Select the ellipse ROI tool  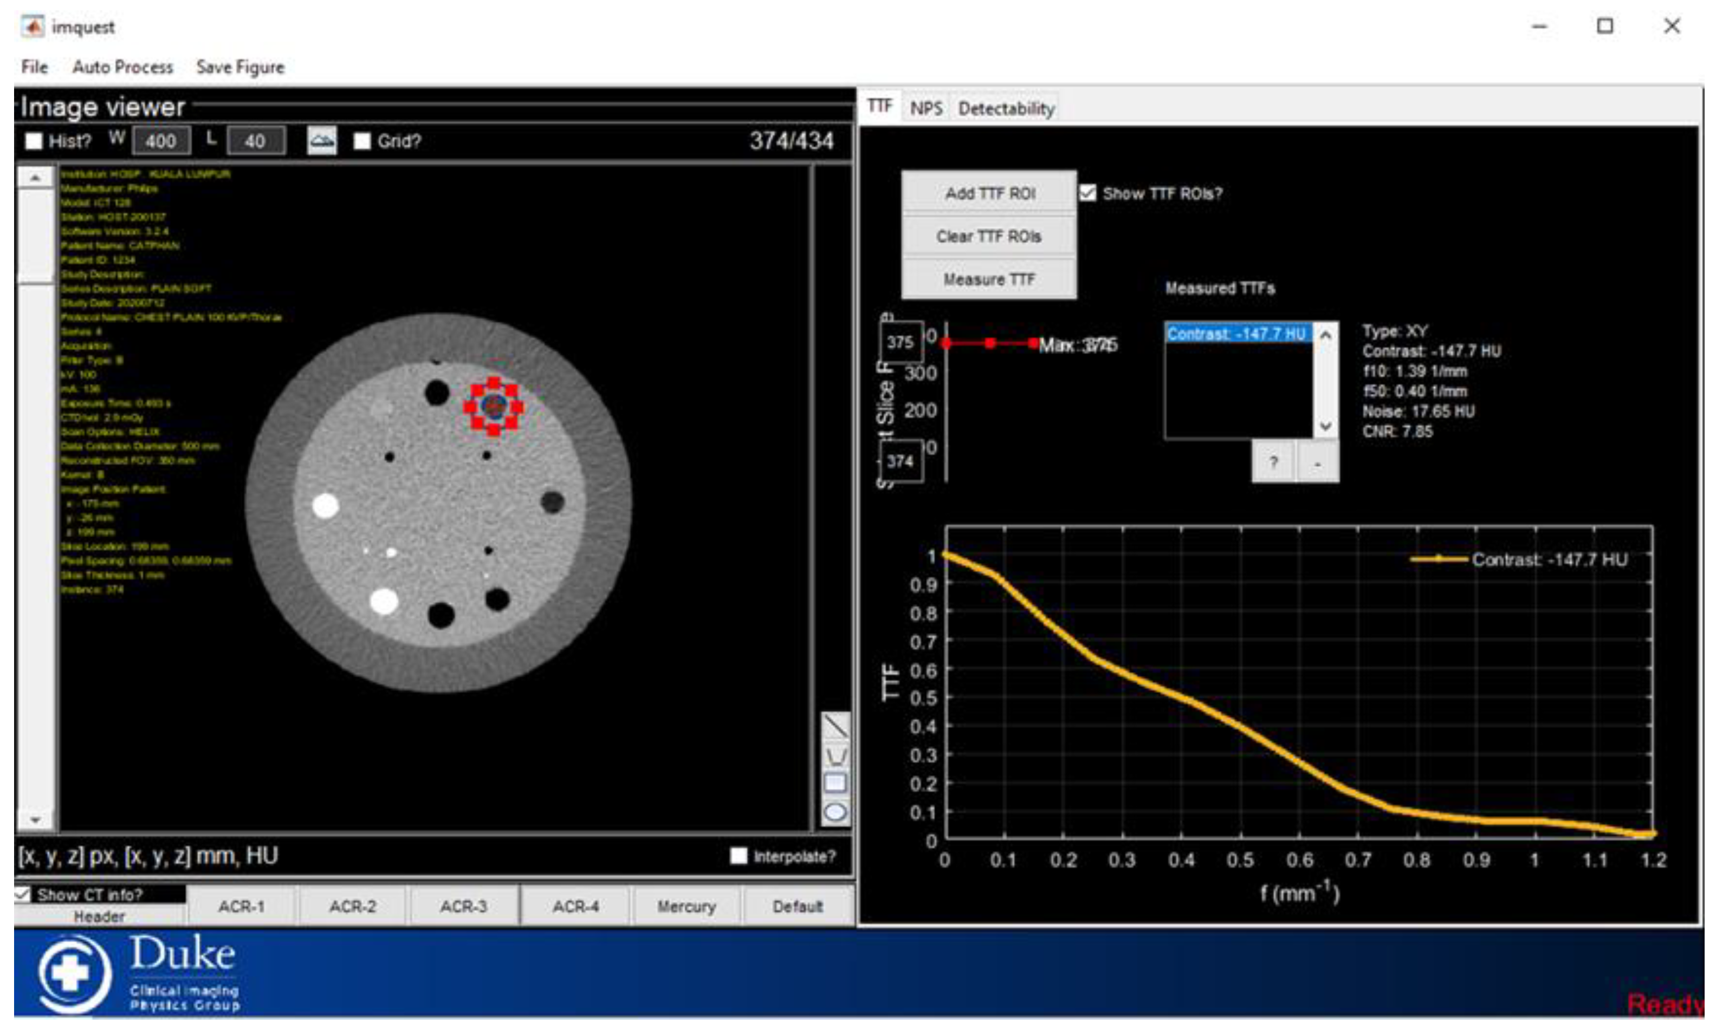coord(835,812)
